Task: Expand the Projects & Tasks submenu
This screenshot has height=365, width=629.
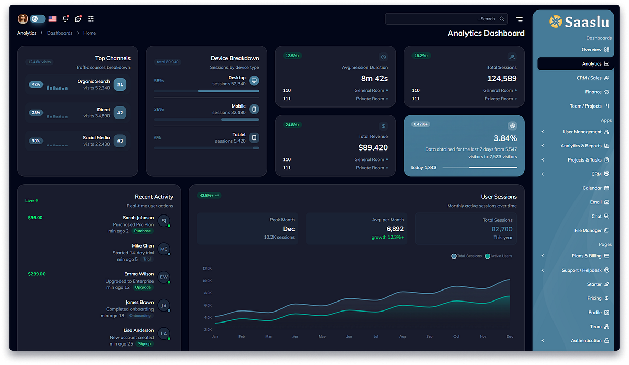Action: pos(575,160)
